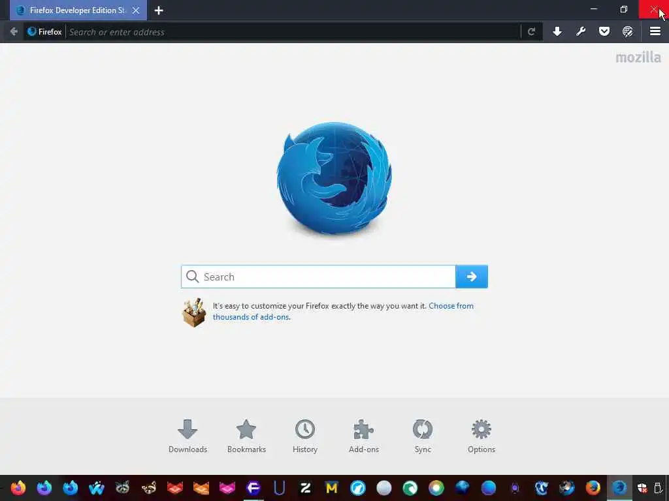Click the WebIDE globe icon in the toolbar
The width and height of the screenshot is (669, 501).
coord(628,31)
